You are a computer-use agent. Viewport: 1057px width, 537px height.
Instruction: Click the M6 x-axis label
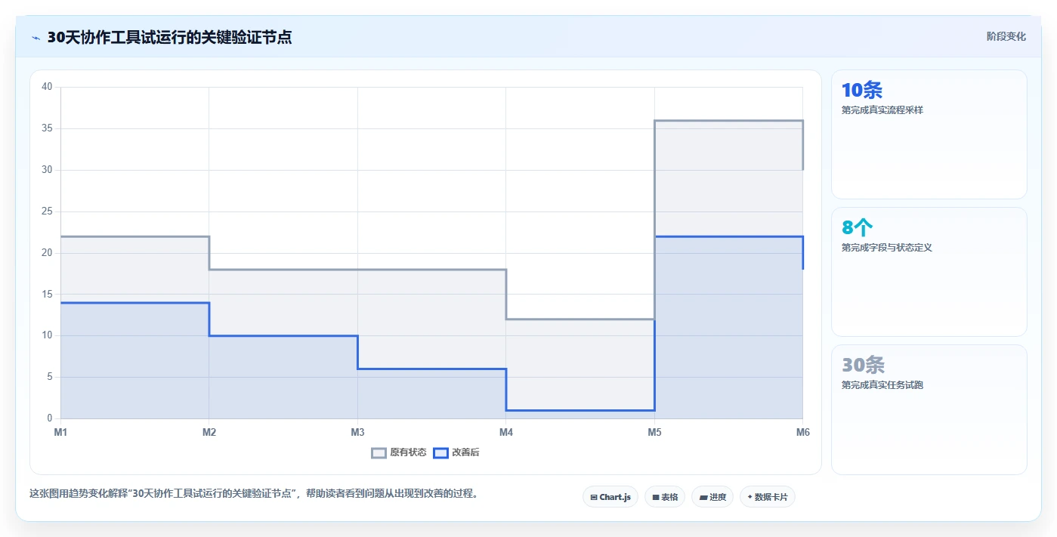pyautogui.click(x=803, y=433)
